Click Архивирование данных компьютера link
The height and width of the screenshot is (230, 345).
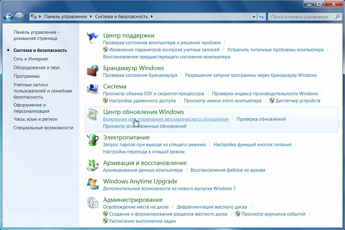[x=143, y=170]
